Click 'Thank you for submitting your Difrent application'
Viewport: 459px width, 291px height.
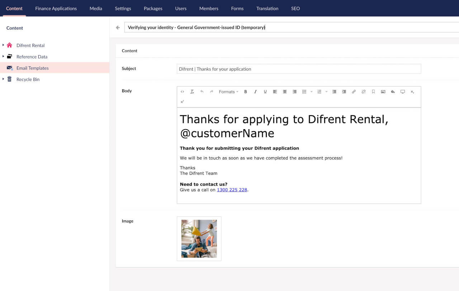point(239,148)
